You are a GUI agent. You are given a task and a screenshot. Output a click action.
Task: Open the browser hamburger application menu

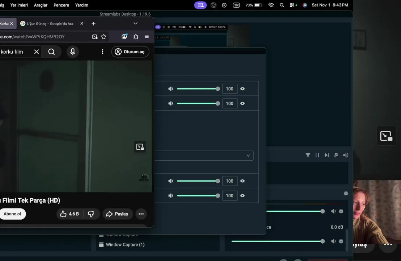coord(147,37)
